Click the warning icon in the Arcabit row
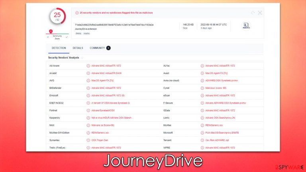This screenshot has width=306, height=172. click(x=88, y=73)
